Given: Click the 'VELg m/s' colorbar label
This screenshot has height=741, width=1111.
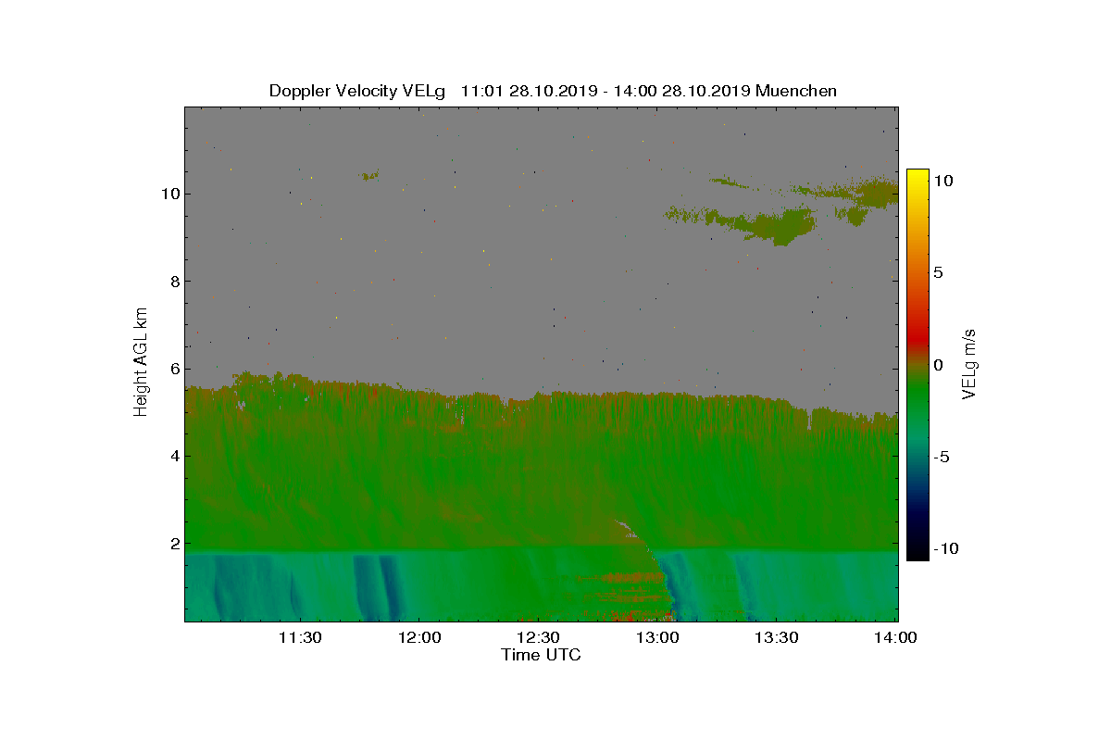Looking at the screenshot, I should (x=969, y=363).
